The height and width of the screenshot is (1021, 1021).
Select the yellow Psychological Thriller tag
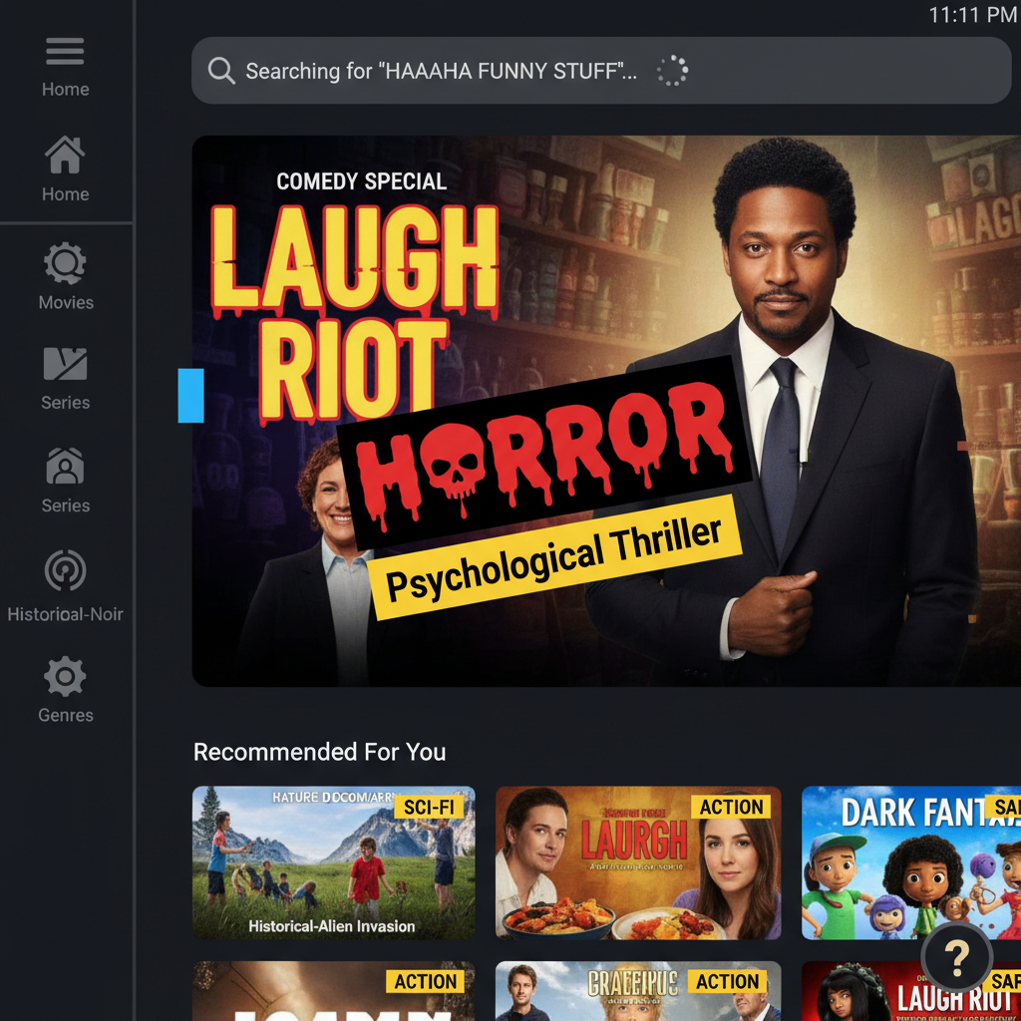tap(554, 560)
